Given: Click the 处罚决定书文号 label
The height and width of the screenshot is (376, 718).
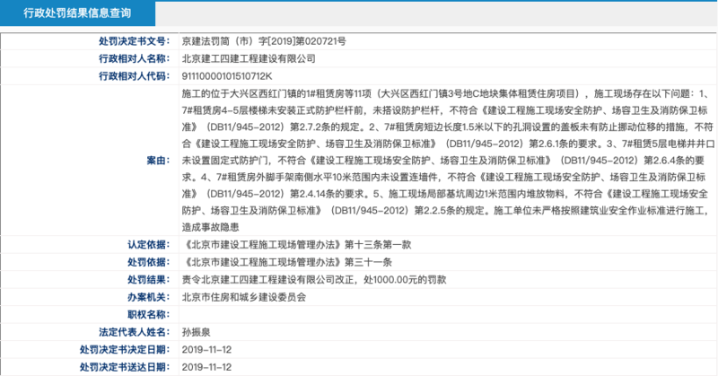Looking at the screenshot, I should pyautogui.click(x=134, y=41).
